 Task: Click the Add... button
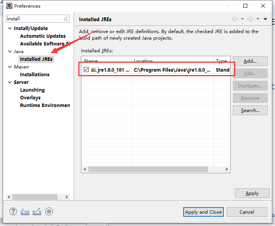pos(250,61)
